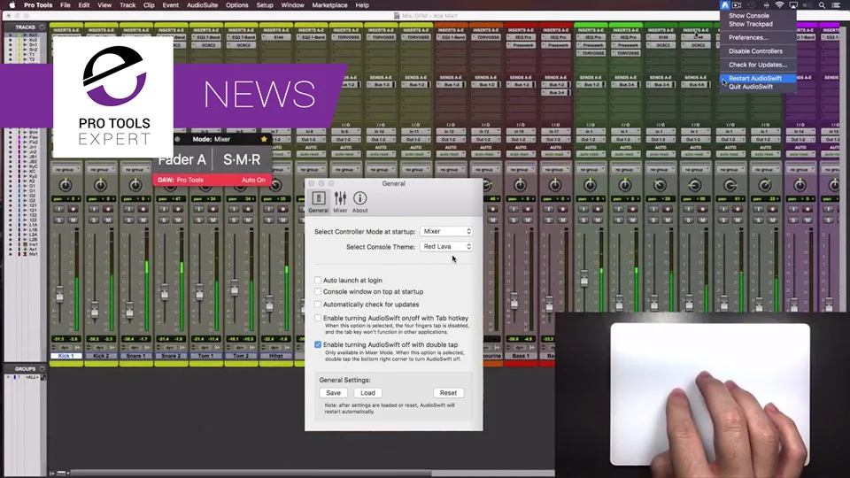The width and height of the screenshot is (850, 478).
Task: Solo the Kick 1 track
Action: 59,220
